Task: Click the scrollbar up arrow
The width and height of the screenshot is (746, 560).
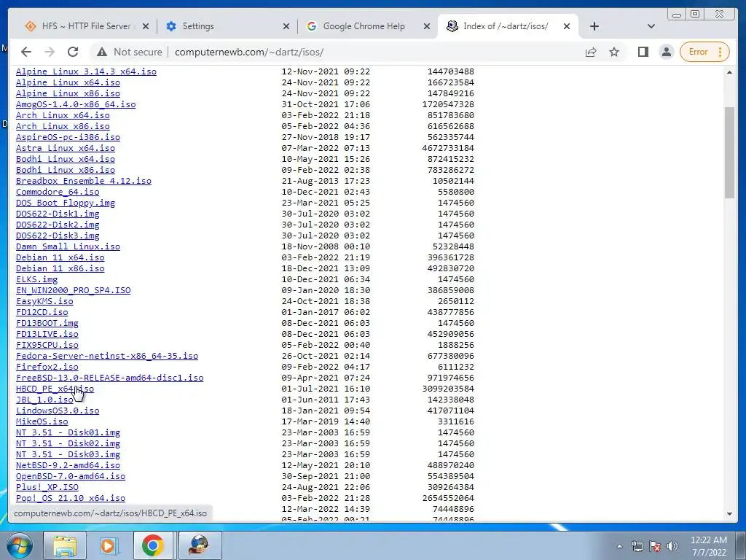Action: [x=729, y=72]
